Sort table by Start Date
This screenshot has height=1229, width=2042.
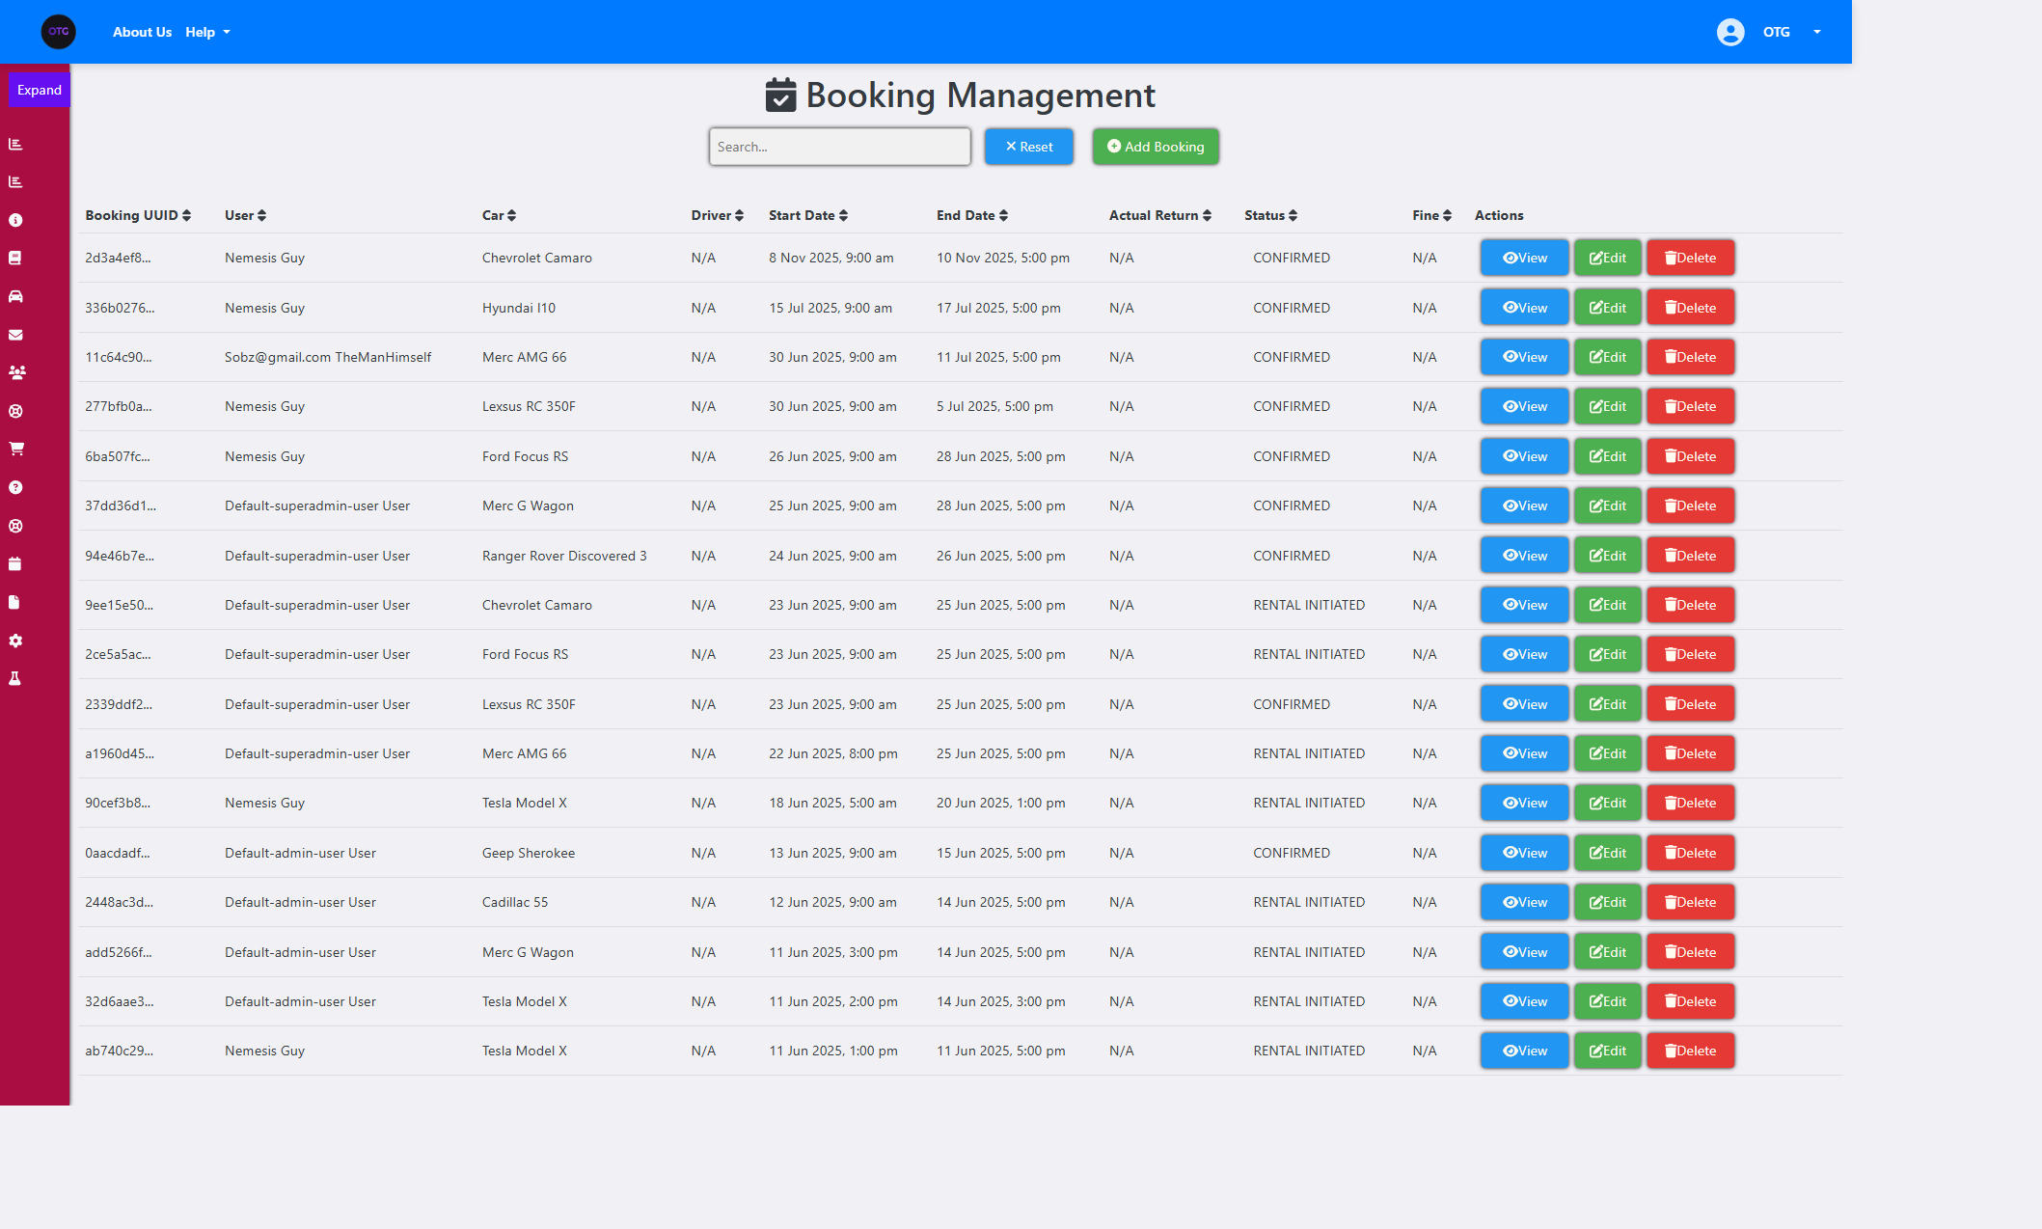[x=808, y=215]
